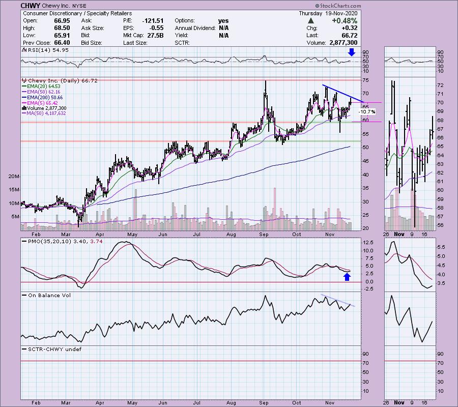458x407 pixels.
Task: Click the Prev Close value 66.40
Action: click(62, 43)
